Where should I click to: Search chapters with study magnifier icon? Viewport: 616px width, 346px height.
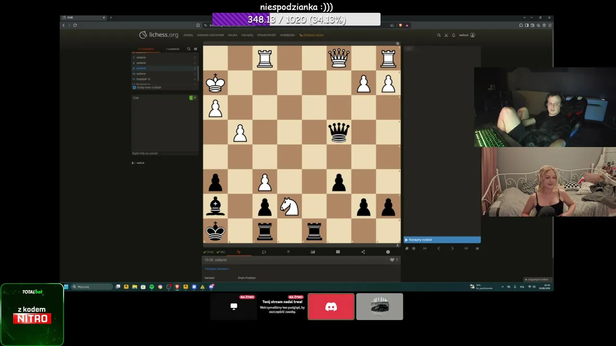click(189, 49)
